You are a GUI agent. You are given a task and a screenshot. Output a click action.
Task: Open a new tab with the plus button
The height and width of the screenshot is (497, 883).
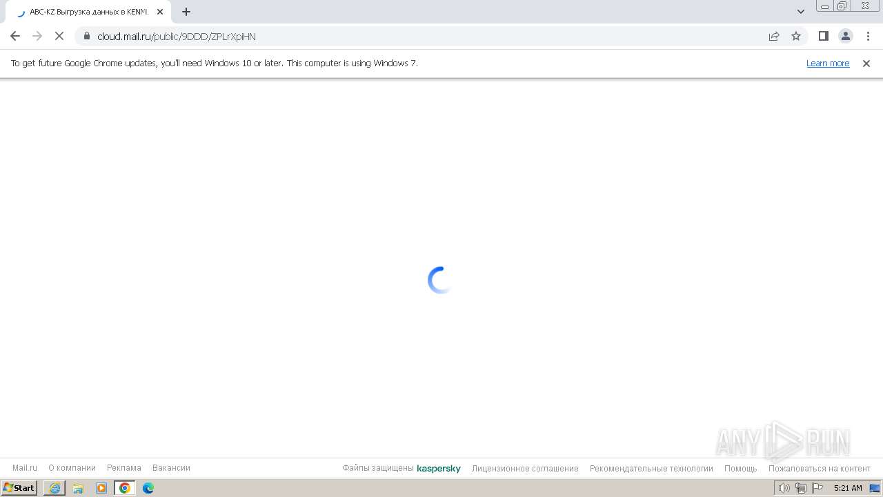pyautogui.click(x=186, y=12)
